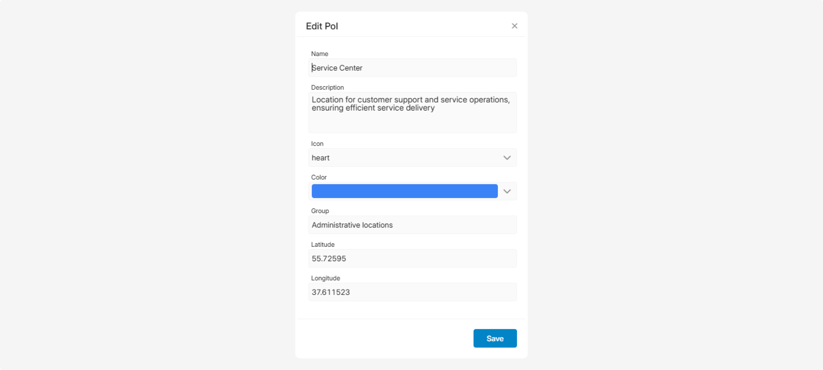Click the Name field label
823x370 pixels.
point(320,54)
